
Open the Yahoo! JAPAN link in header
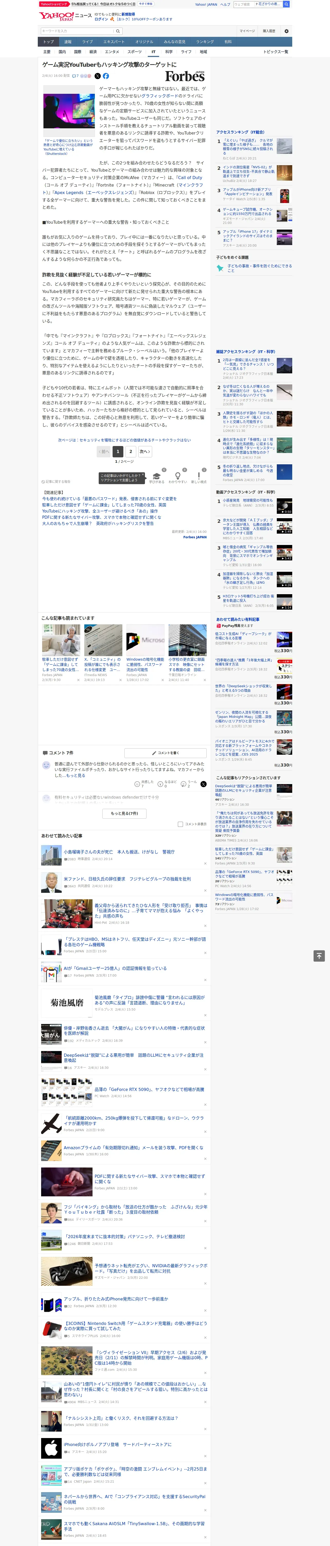(x=206, y=4)
